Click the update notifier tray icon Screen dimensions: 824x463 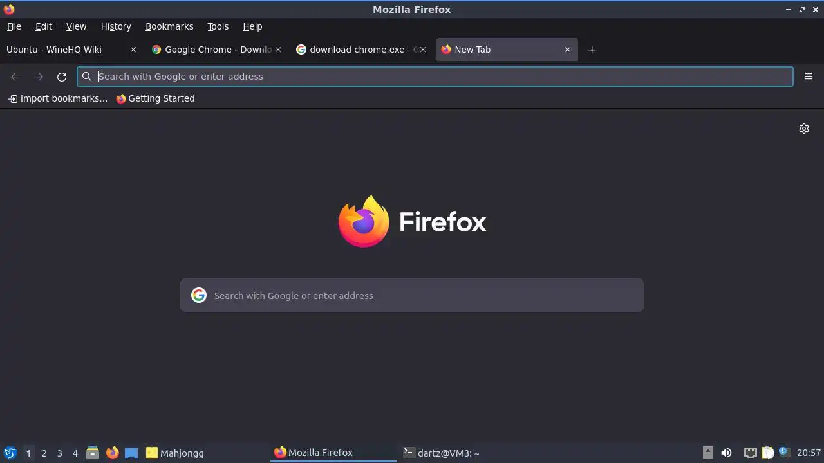coord(783,452)
